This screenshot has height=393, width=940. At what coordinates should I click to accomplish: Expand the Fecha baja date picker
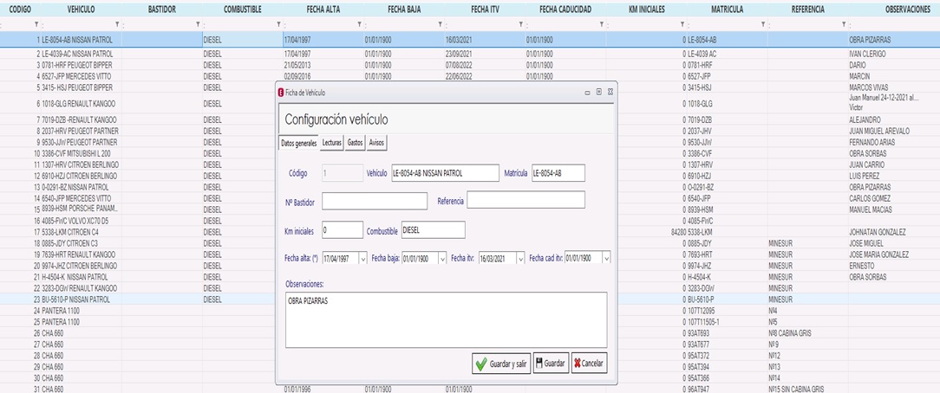tap(442, 258)
